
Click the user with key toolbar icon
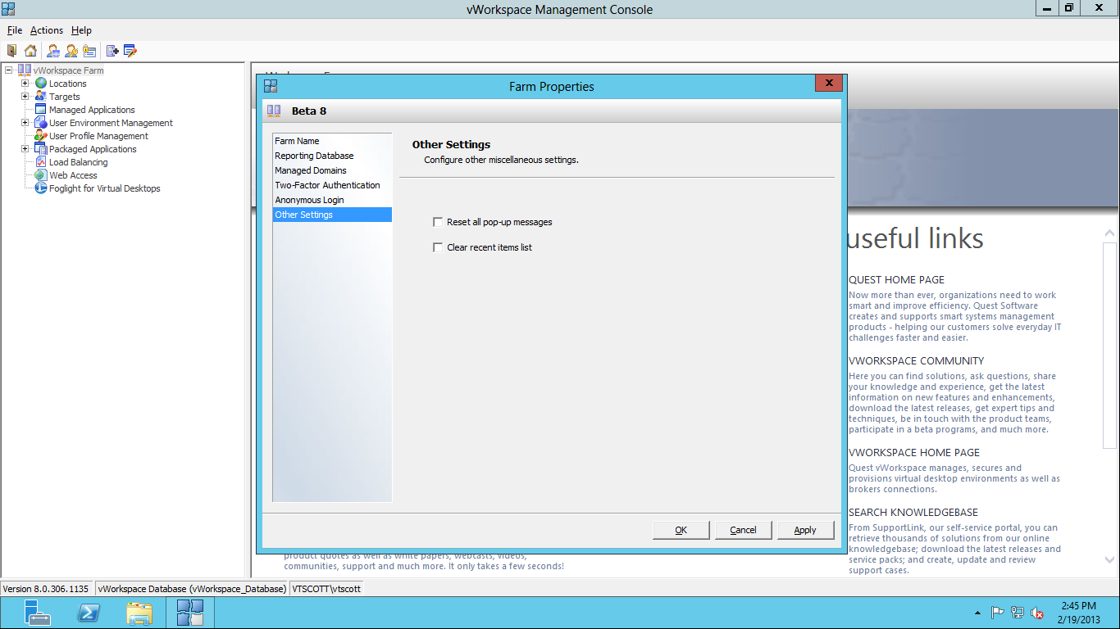[71, 51]
